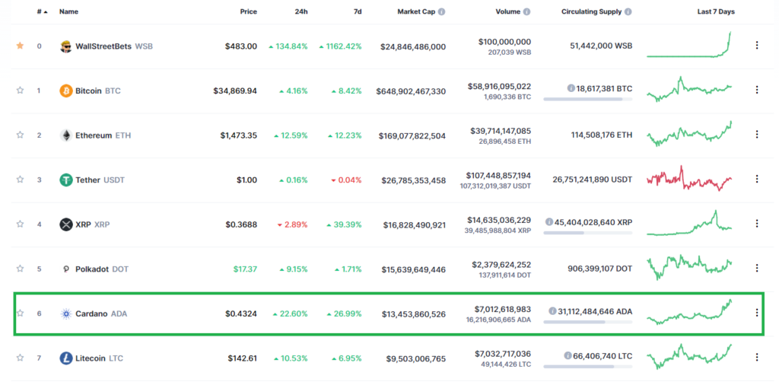
Task: Click the WallStreetBets coin logo
Action: click(65, 46)
